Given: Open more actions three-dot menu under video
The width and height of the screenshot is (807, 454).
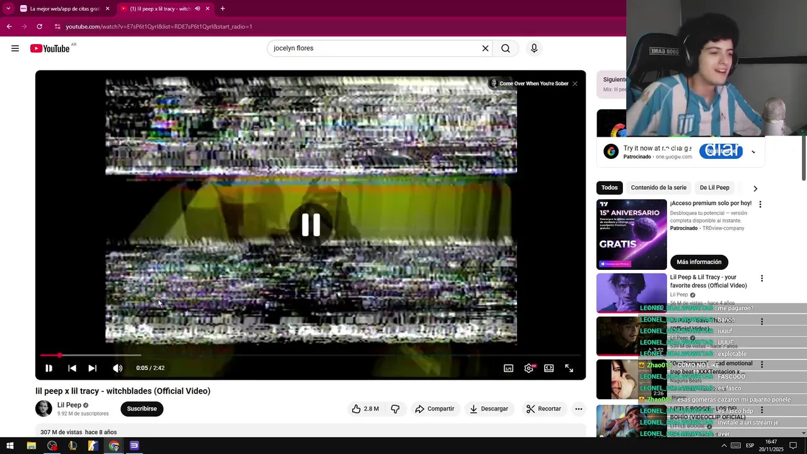Looking at the screenshot, I should pos(579,409).
